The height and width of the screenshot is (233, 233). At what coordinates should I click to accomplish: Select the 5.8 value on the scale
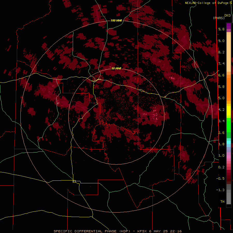click(221, 86)
